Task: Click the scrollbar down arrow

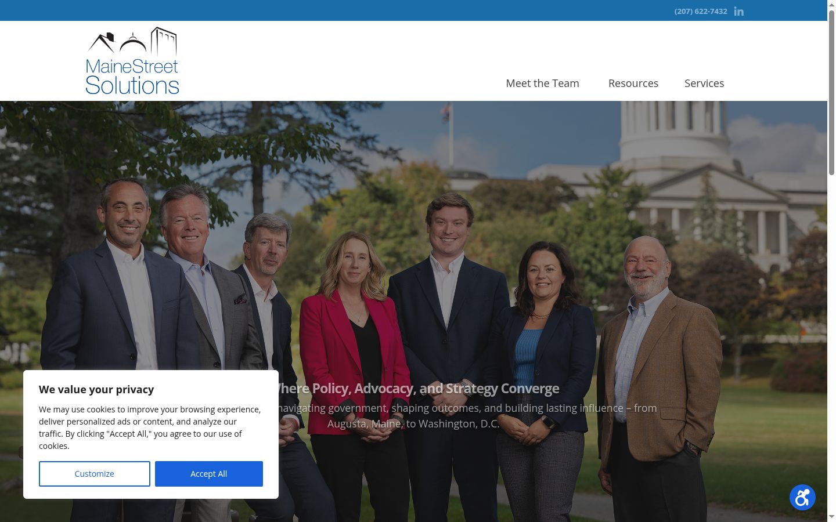Action: 831,516
